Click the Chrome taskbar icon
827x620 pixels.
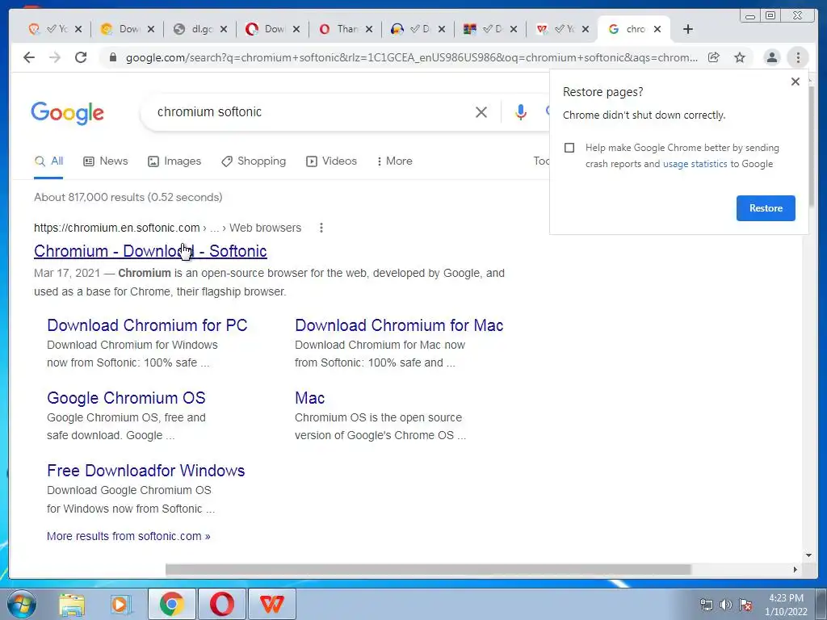[x=171, y=604]
